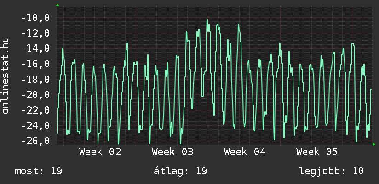The width and height of the screenshot is (379, 184).
Task: Select the Week 03 axis label
Action: click(172, 152)
